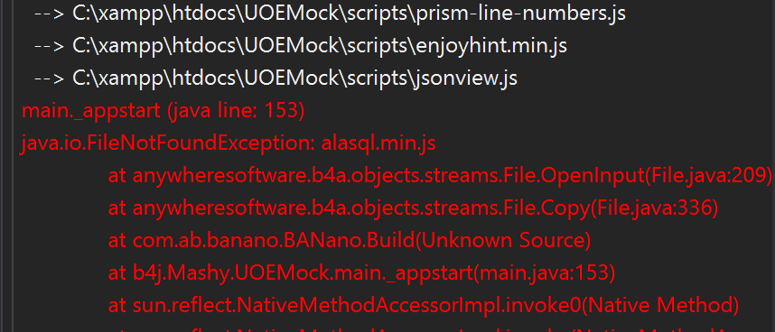Image resolution: width=775 pixels, height=332 pixels.
Task: Select the NativeMethodAccessorImpl.invoke0(Native Method) line
Action: pos(423,305)
